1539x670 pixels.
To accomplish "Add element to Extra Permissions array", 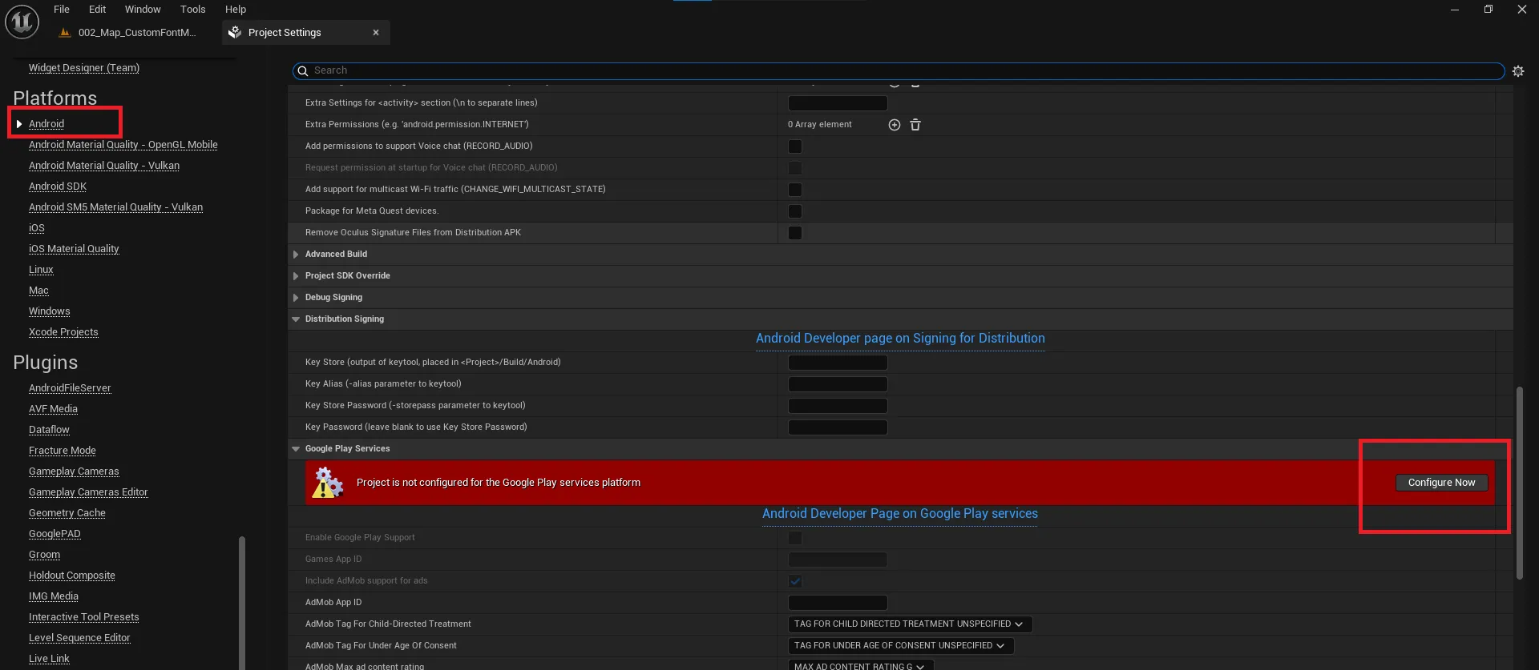I will (895, 125).
